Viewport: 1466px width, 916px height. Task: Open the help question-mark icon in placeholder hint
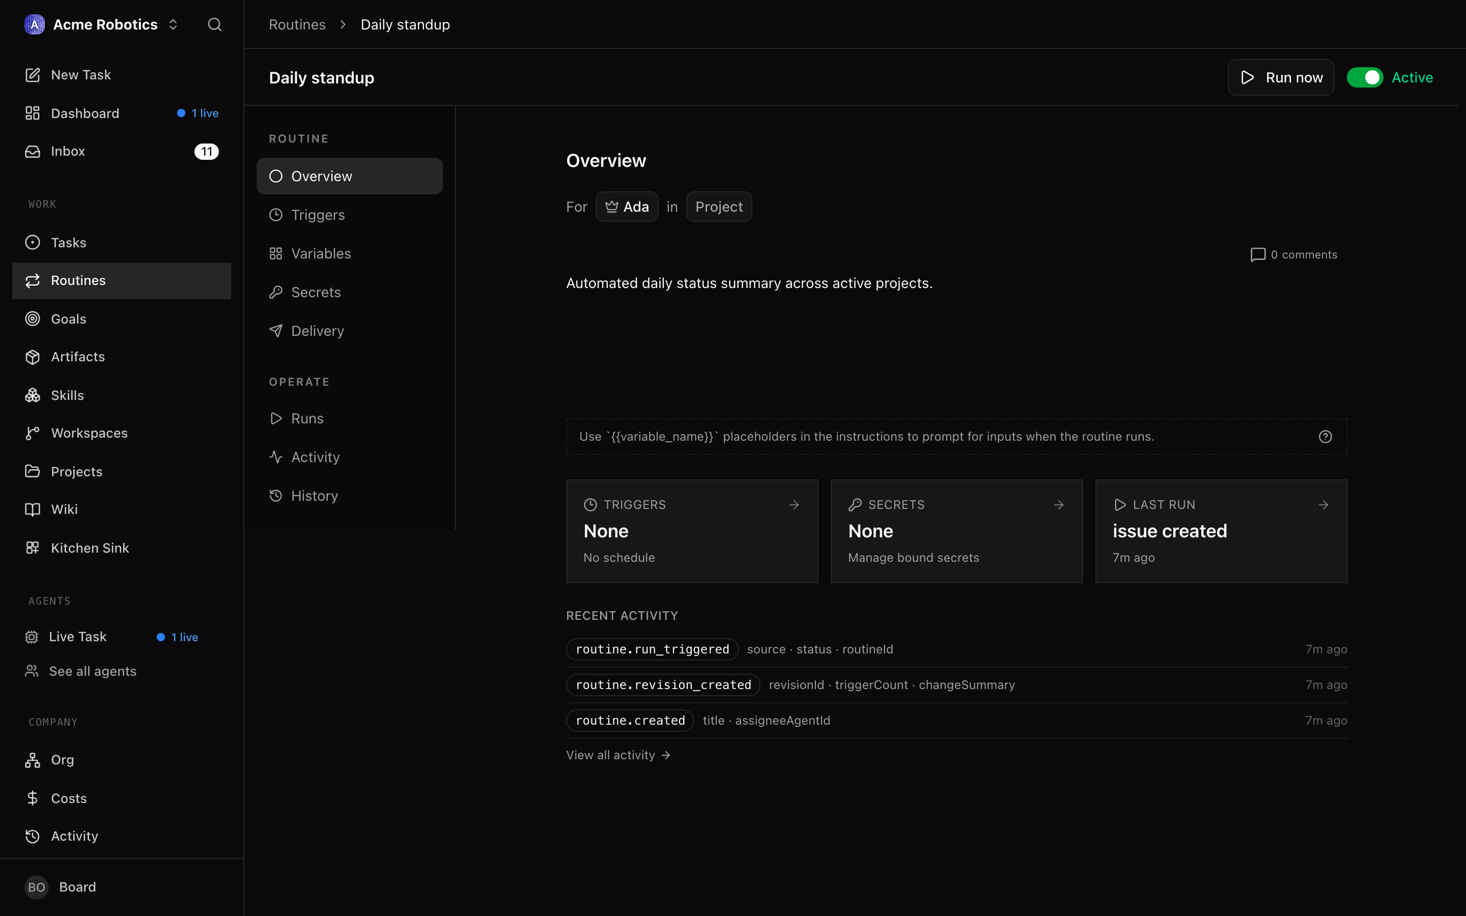pyautogui.click(x=1325, y=437)
